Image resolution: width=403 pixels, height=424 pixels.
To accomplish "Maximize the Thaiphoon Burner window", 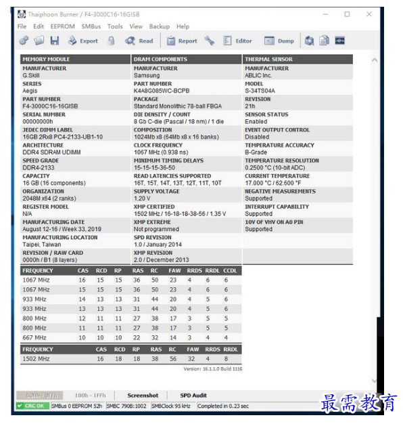I will [347, 14].
